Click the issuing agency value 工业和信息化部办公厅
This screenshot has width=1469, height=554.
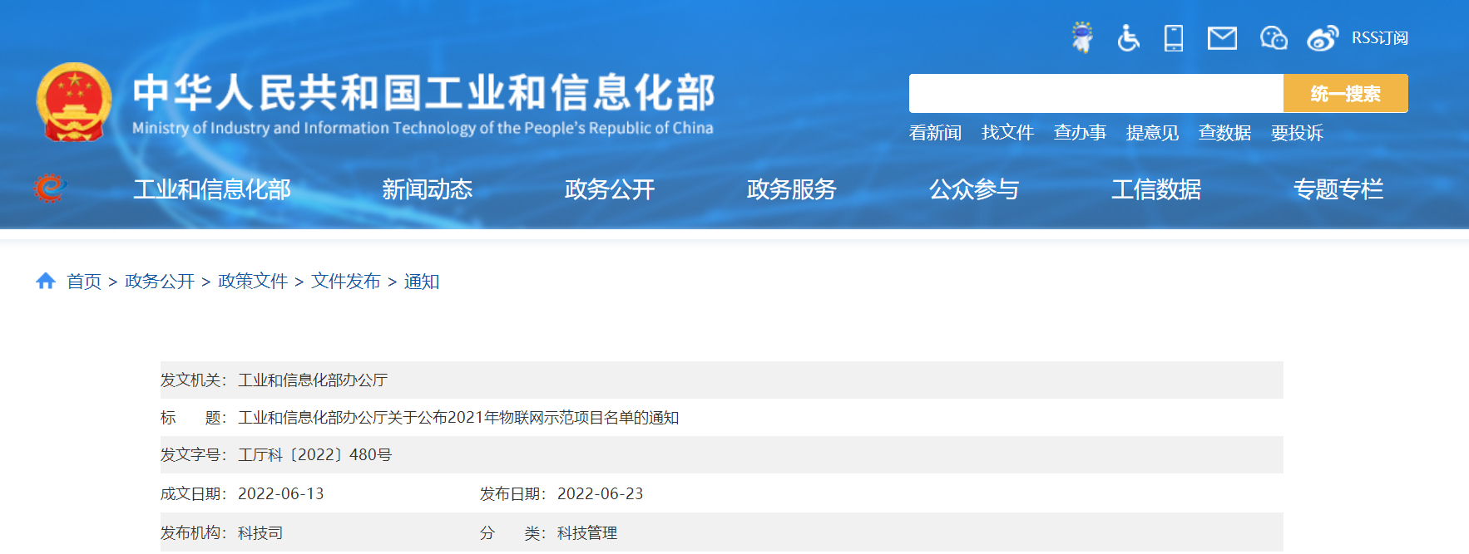click(x=313, y=380)
